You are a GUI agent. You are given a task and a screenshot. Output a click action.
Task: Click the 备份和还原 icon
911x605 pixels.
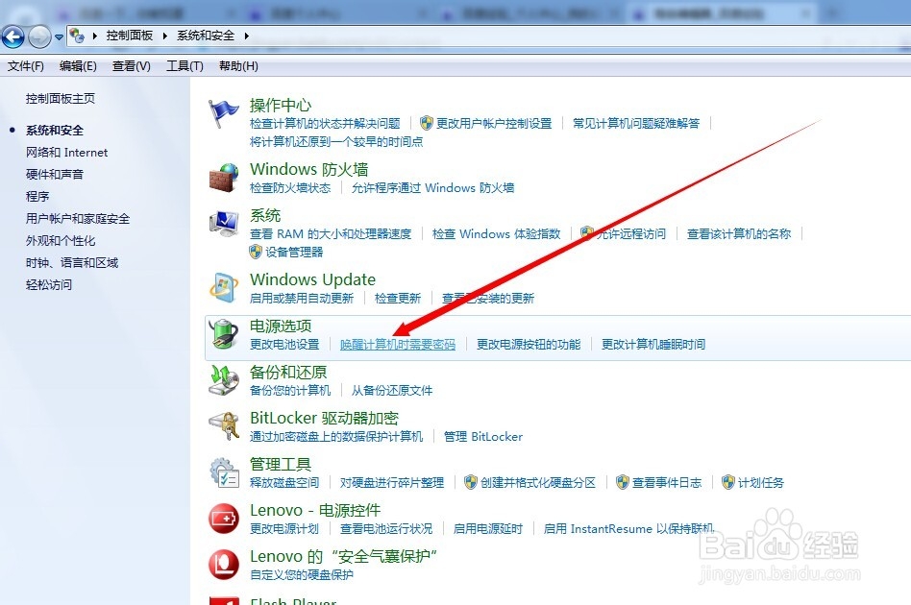coord(224,380)
